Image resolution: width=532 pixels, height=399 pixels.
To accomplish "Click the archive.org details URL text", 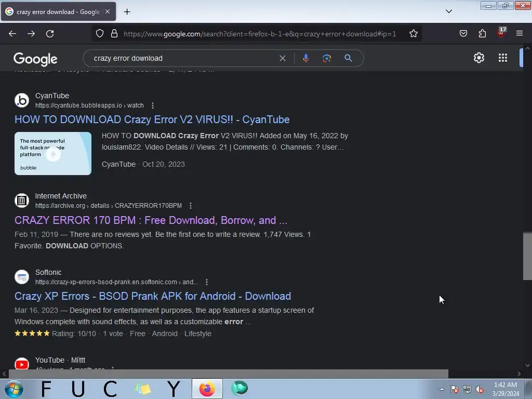I will (x=109, y=206).
